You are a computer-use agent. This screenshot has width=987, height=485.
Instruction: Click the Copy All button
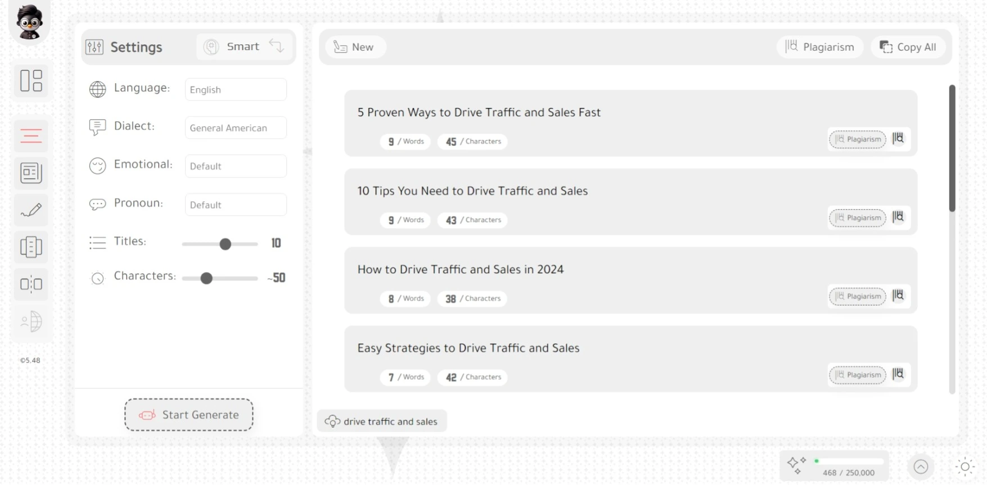908,47
